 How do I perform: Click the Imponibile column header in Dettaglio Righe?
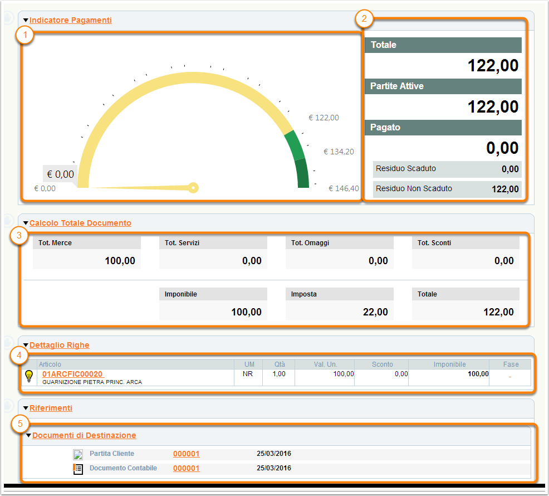(x=449, y=364)
